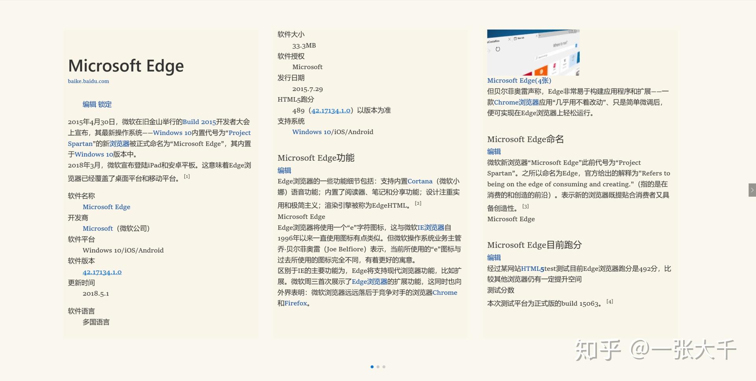The image size is (756, 381).
Task: Open Chrome link after 竞争对手的浏览器
Action: pos(445,293)
